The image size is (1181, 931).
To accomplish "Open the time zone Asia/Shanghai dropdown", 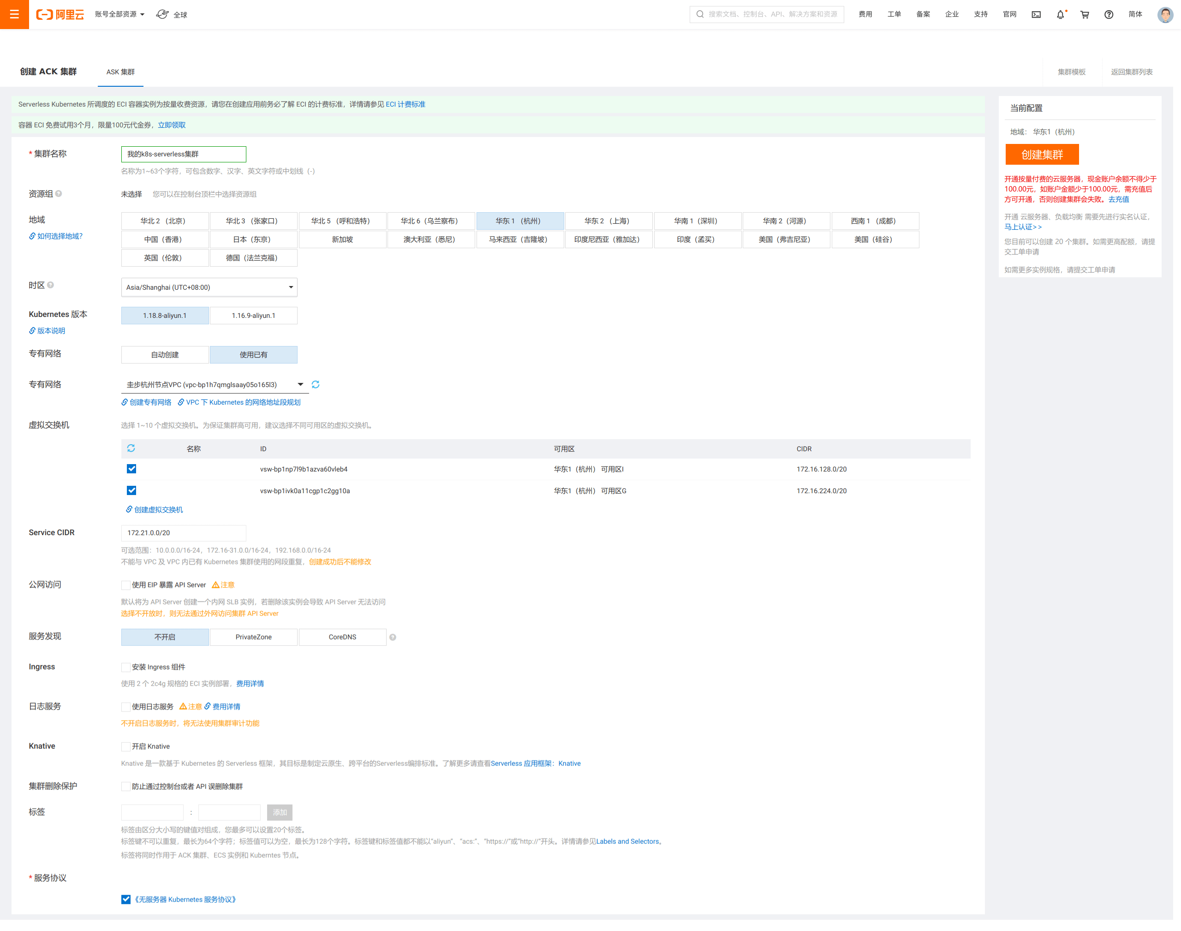I will tap(209, 287).
